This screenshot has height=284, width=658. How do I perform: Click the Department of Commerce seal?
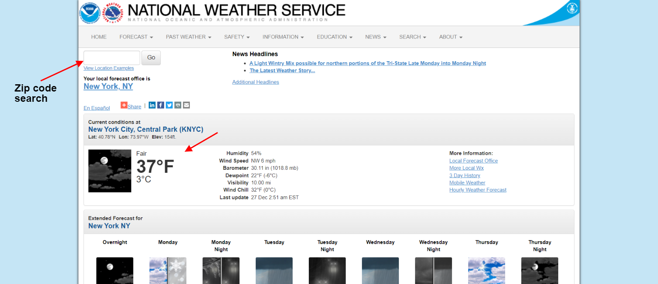(x=572, y=8)
